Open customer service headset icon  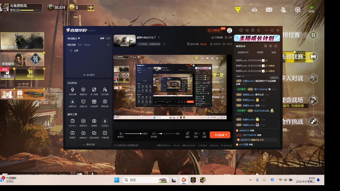(x=247, y=30)
